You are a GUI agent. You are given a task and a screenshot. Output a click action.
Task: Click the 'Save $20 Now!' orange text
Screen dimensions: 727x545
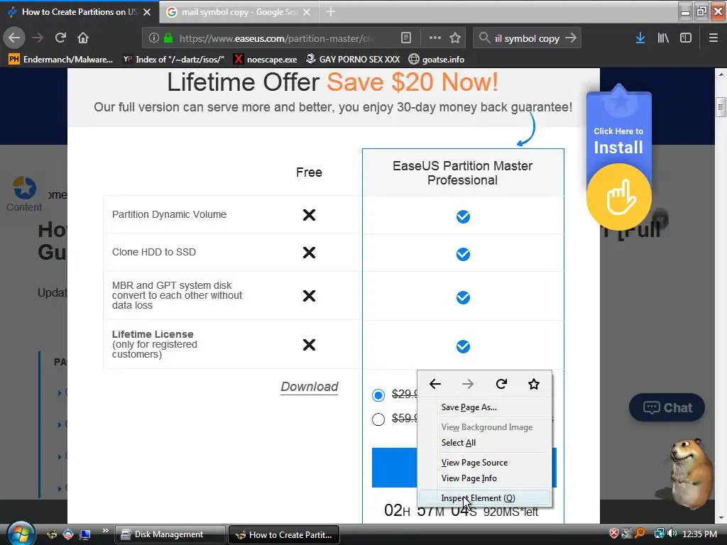point(412,82)
